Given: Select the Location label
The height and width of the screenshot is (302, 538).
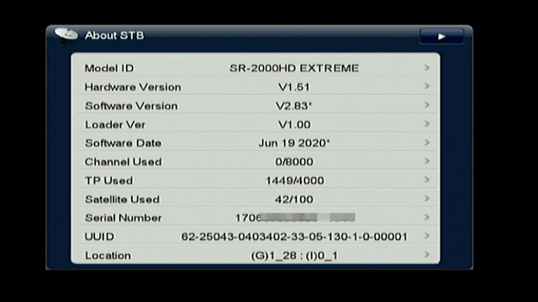Looking at the screenshot, I should click(108, 255).
